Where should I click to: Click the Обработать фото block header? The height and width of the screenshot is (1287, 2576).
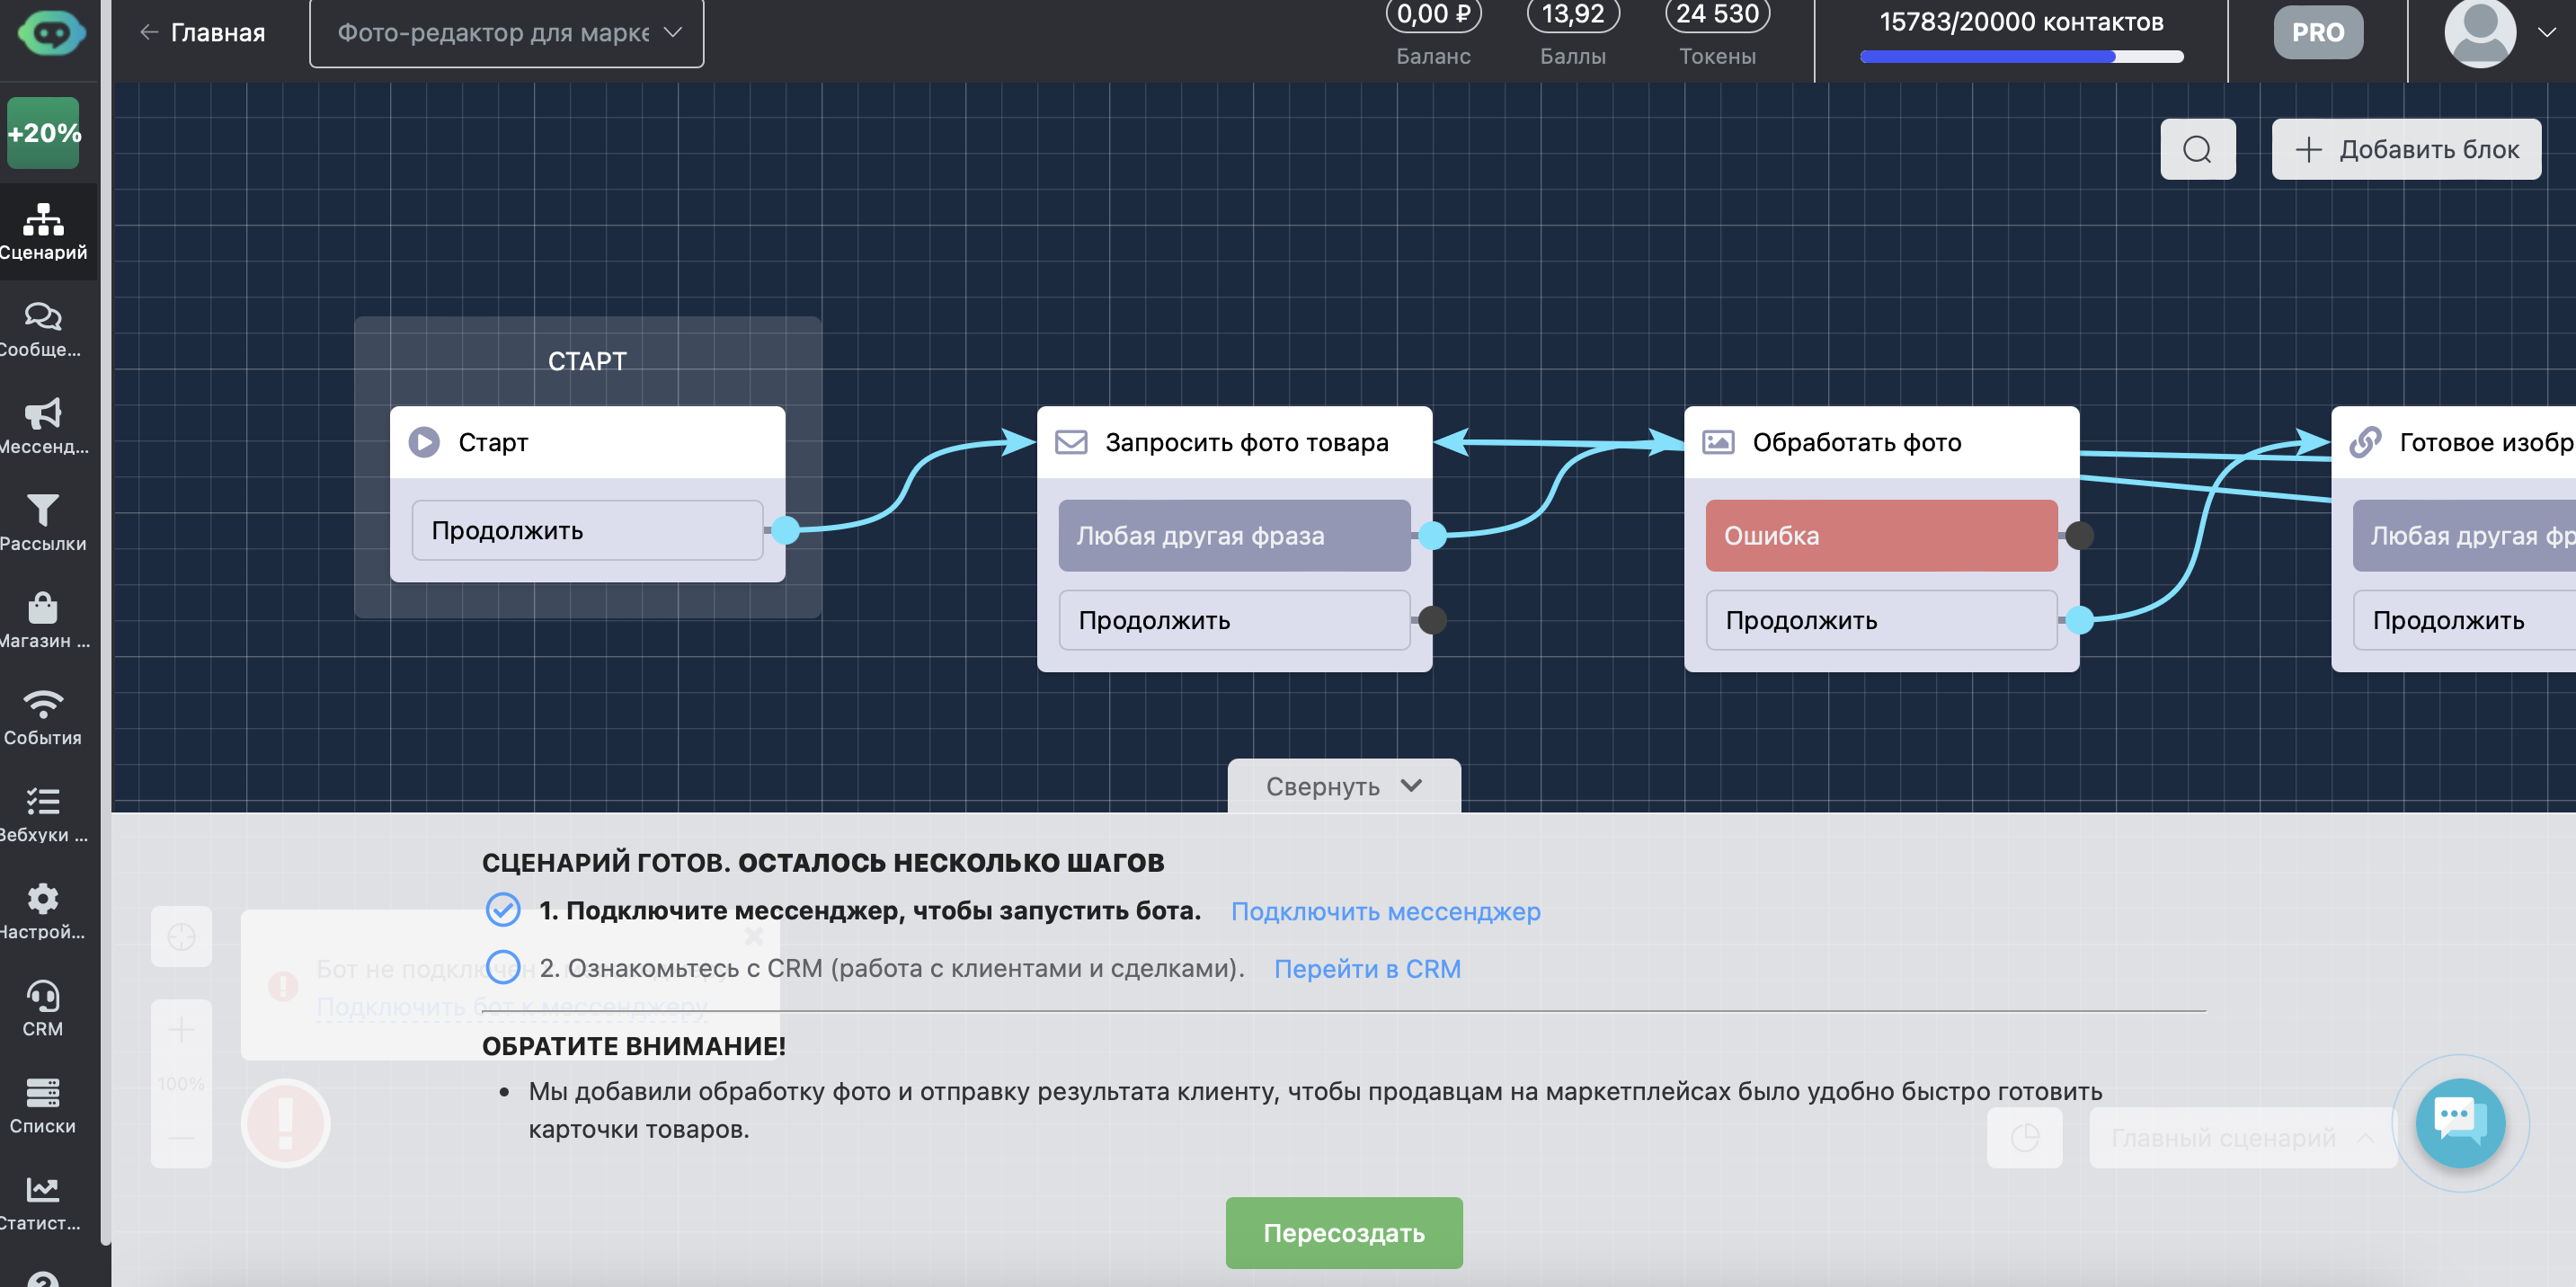pyautogui.click(x=1881, y=442)
